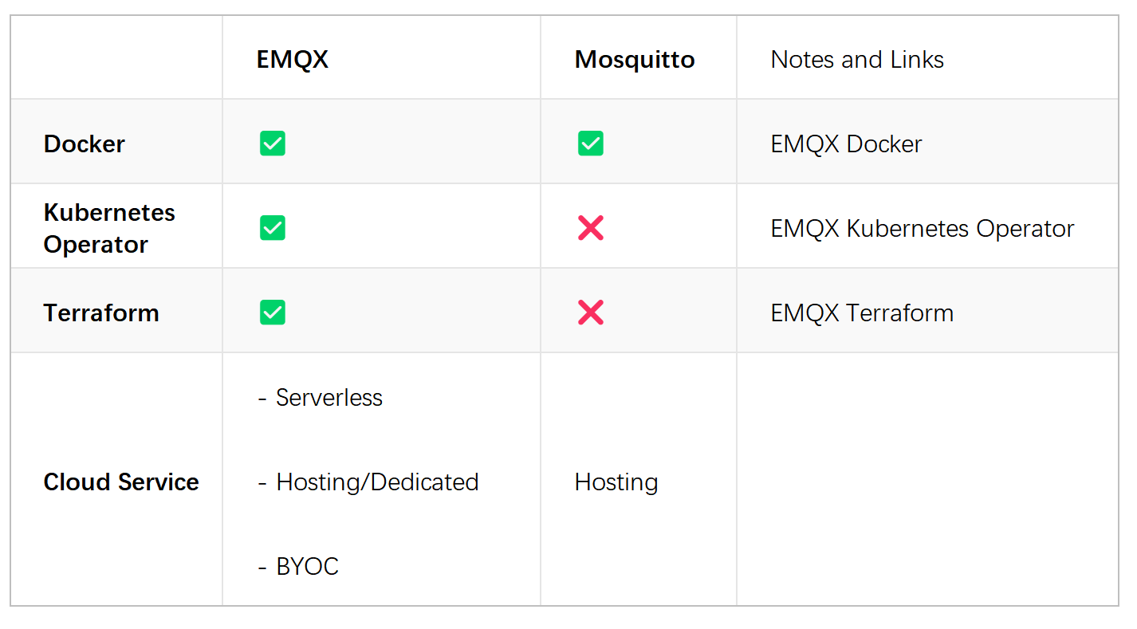The width and height of the screenshot is (1137, 629).
Task: Click the Serverless option under EMQX
Action: pos(329,398)
